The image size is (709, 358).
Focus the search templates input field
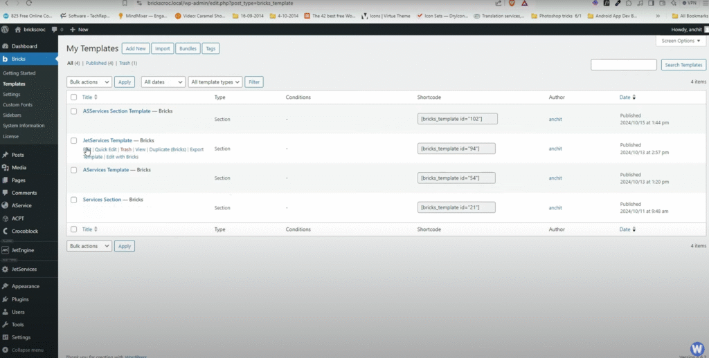pos(624,64)
